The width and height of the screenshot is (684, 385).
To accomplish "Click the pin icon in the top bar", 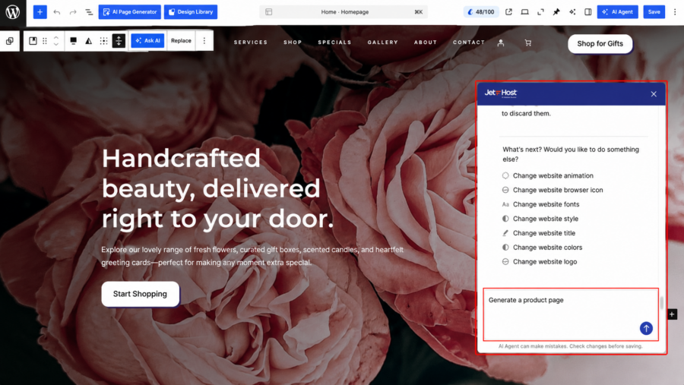I will point(556,12).
